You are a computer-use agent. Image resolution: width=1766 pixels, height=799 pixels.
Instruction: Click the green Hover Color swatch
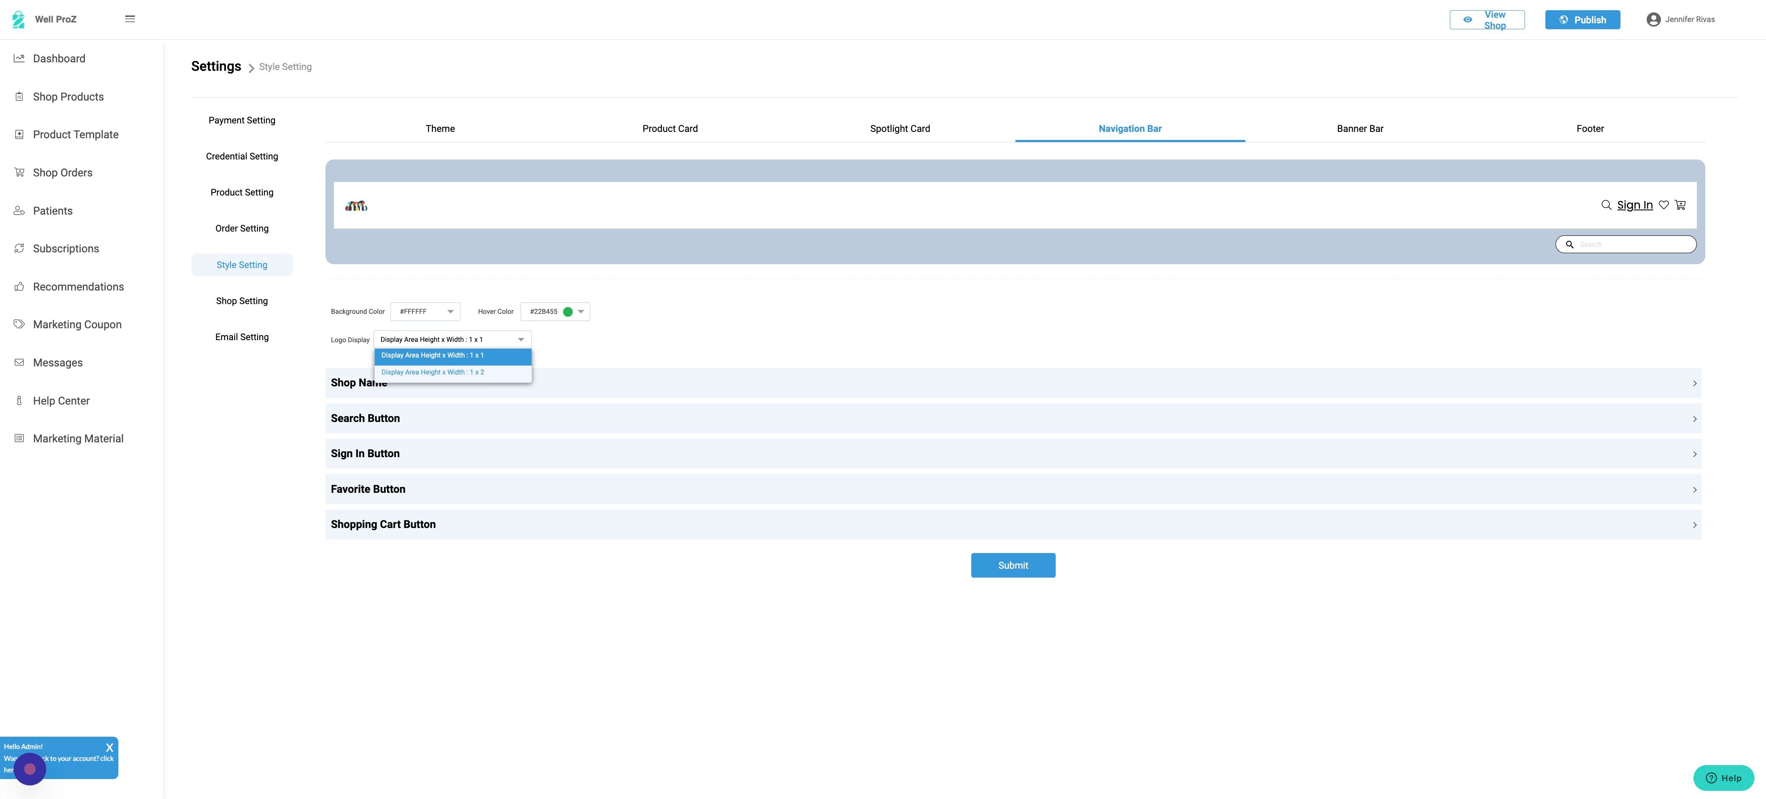click(x=568, y=312)
